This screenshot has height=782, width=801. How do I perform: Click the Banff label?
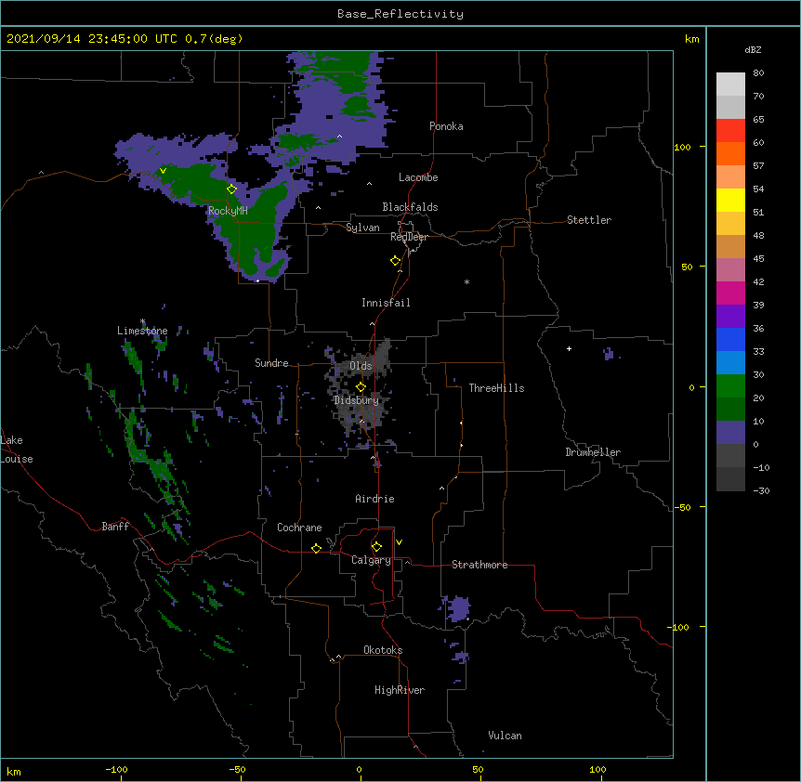(115, 527)
